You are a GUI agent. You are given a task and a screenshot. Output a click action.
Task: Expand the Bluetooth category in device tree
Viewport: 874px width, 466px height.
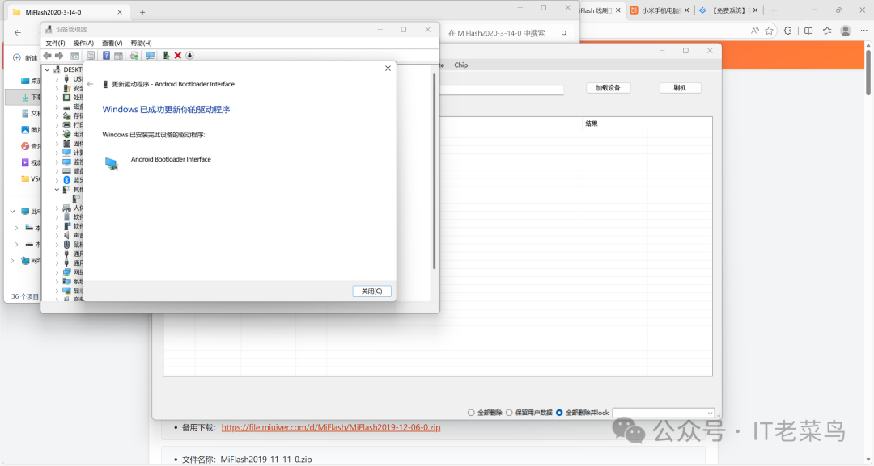(57, 180)
